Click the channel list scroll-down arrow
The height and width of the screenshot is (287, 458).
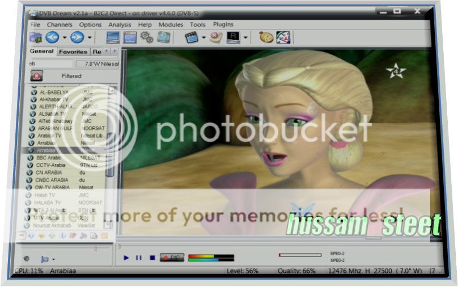coord(108,225)
